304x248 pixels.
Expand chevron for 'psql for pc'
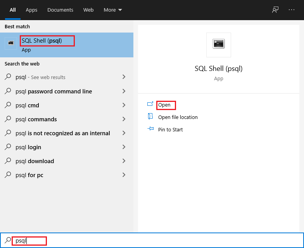pos(124,175)
